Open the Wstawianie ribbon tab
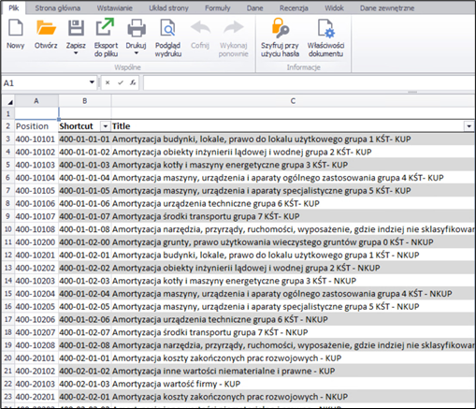Image resolution: width=476 pixels, height=409 pixels. 114,8
